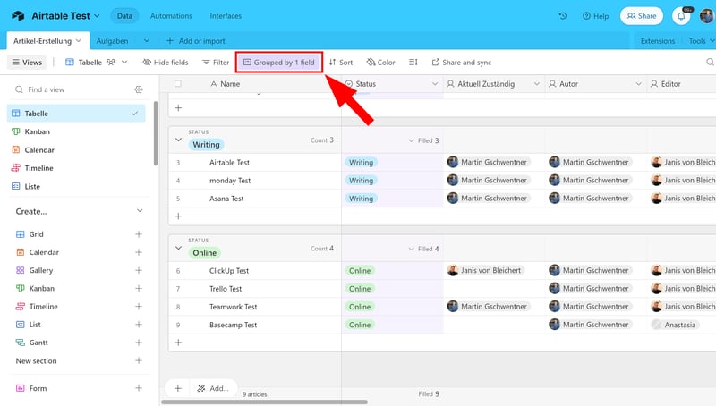
Task: Click Add or import table
Action: [x=195, y=41]
